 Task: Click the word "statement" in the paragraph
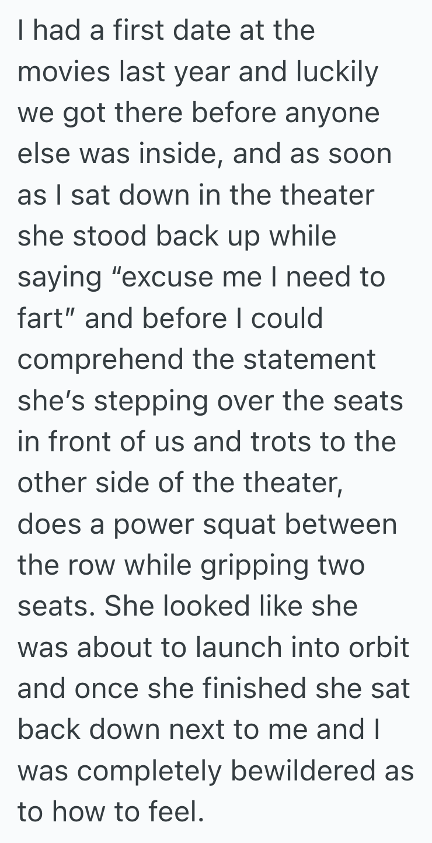click(309, 360)
